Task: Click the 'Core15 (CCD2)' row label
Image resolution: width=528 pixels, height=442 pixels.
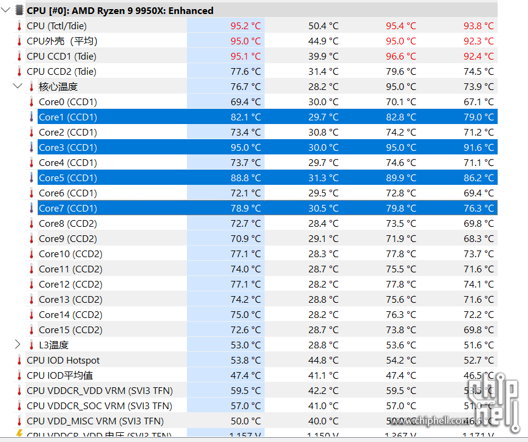Action: click(x=70, y=330)
